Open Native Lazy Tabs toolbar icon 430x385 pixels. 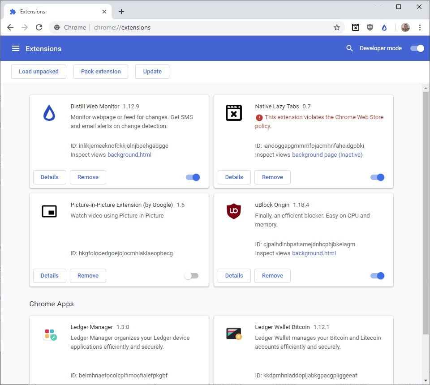(x=355, y=27)
